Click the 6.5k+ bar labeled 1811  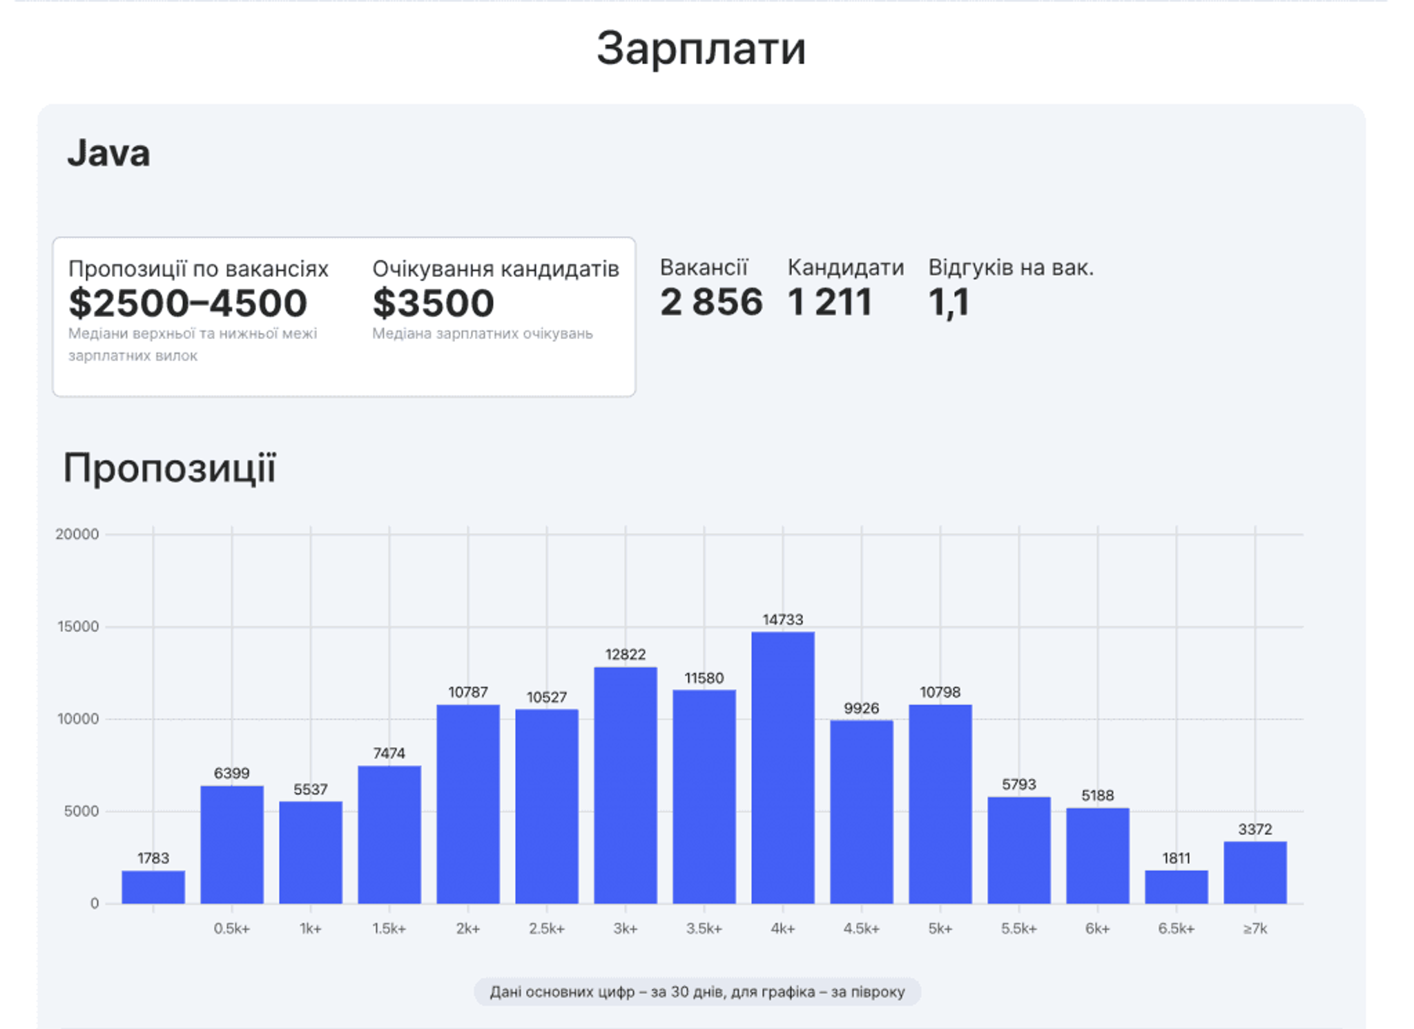1176,887
